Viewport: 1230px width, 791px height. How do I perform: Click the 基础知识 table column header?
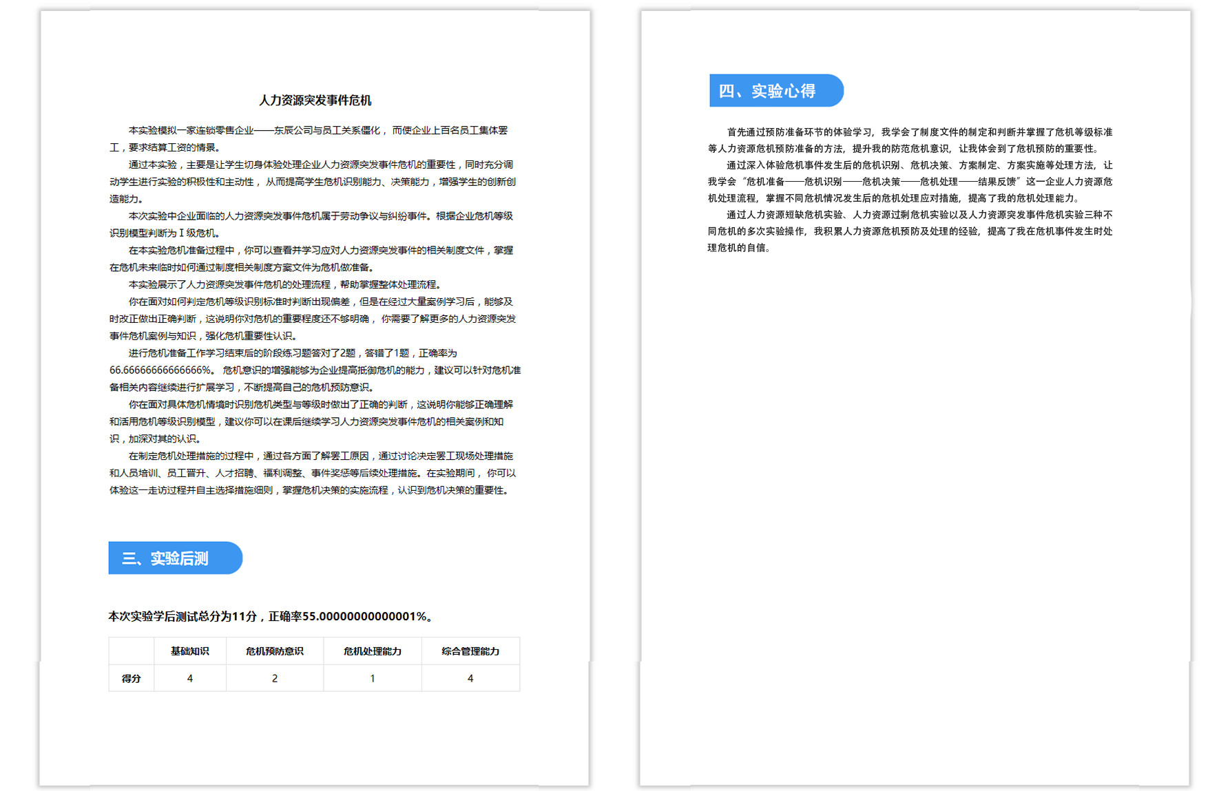(x=189, y=651)
